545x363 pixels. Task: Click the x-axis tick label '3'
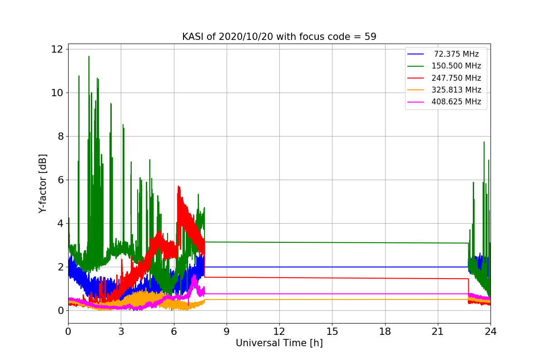[x=121, y=332]
